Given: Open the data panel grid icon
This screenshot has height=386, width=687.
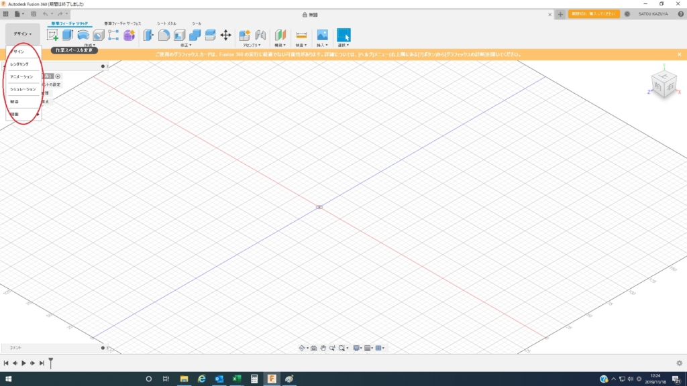Looking at the screenshot, I should 5,14.
